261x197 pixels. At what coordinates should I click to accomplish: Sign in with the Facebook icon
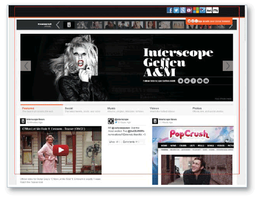pos(170,10)
